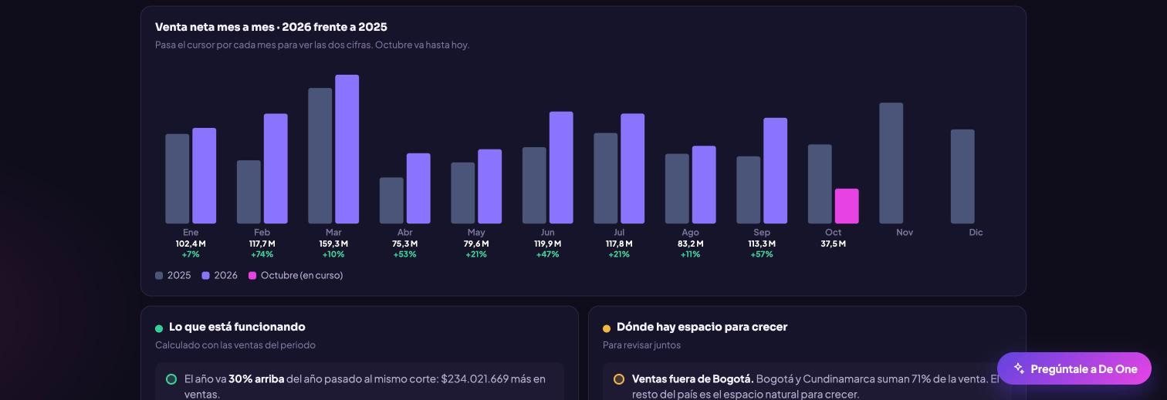This screenshot has height=400, width=1167.
Task: Select the 2026 January bar
Action: (204, 176)
